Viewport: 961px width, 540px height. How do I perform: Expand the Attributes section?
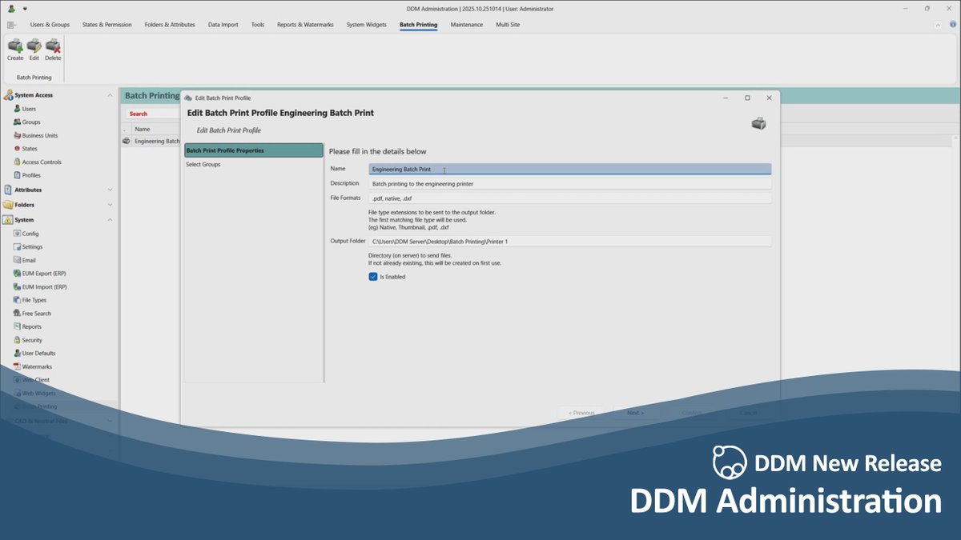click(109, 190)
